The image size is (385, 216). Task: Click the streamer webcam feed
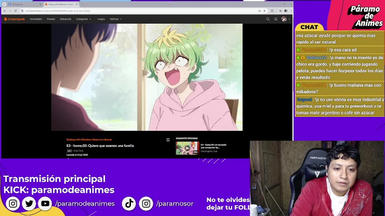317,178
